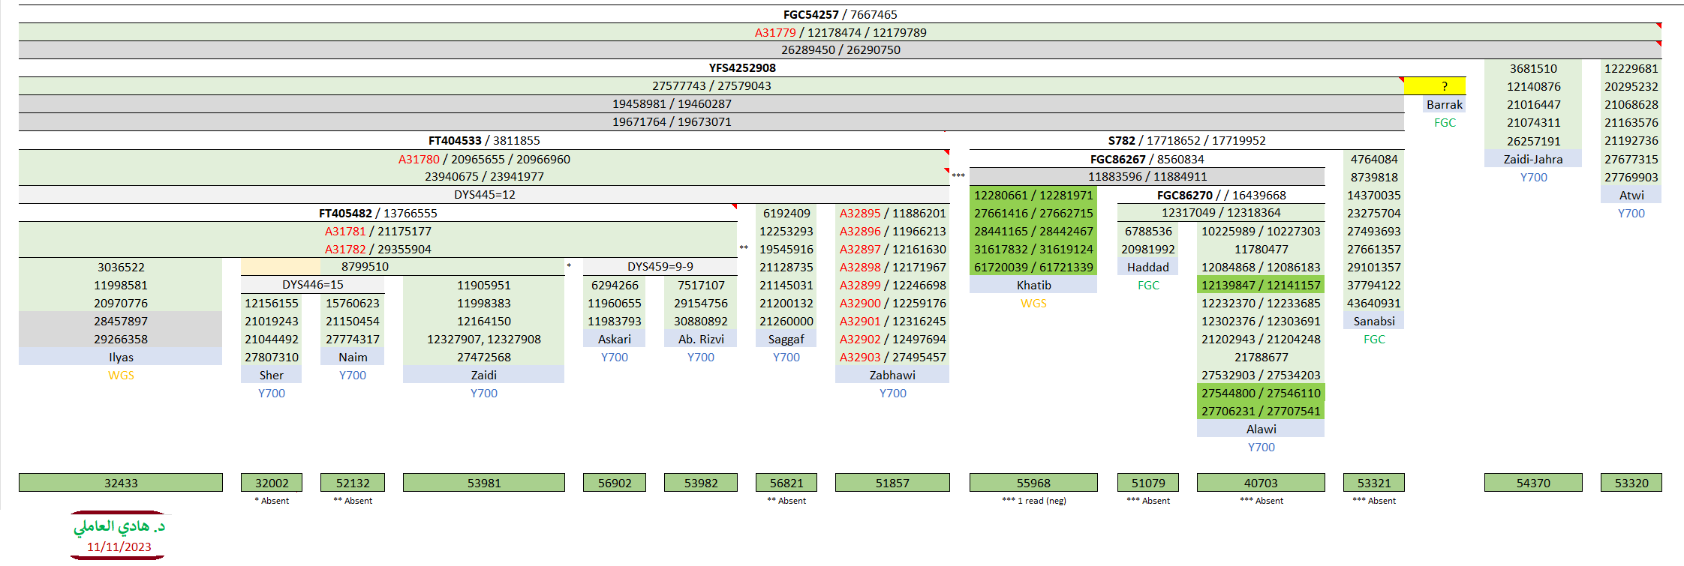Click the Khatib name cell
This screenshot has width=1684, height=566.
(1033, 285)
